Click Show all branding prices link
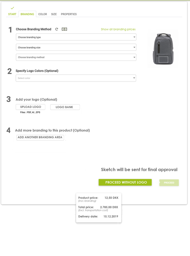Screen dimensions: 190x256 coord(118,29)
